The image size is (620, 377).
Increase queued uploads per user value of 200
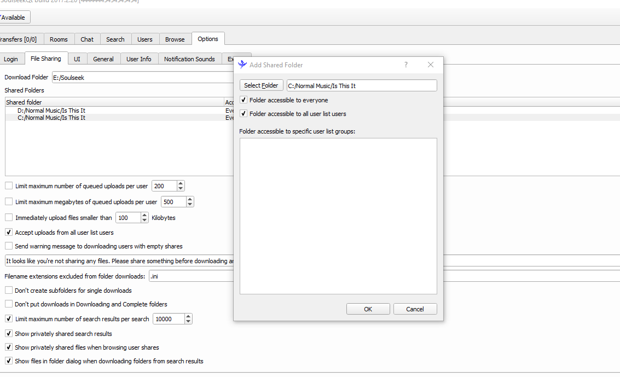(181, 183)
